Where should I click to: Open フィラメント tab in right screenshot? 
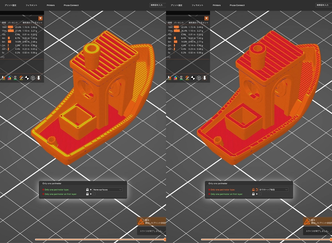(197, 5)
